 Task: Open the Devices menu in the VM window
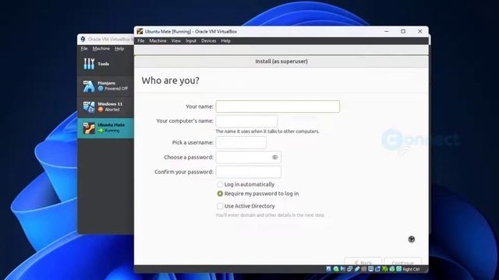click(x=208, y=40)
